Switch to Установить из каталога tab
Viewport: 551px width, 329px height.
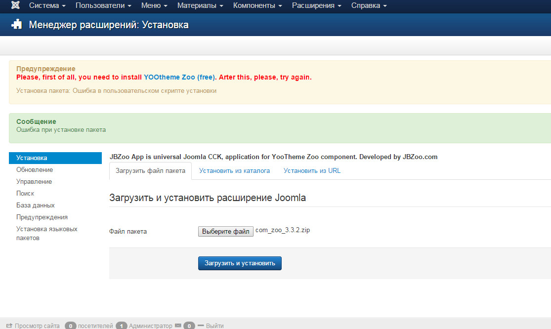pyautogui.click(x=234, y=171)
